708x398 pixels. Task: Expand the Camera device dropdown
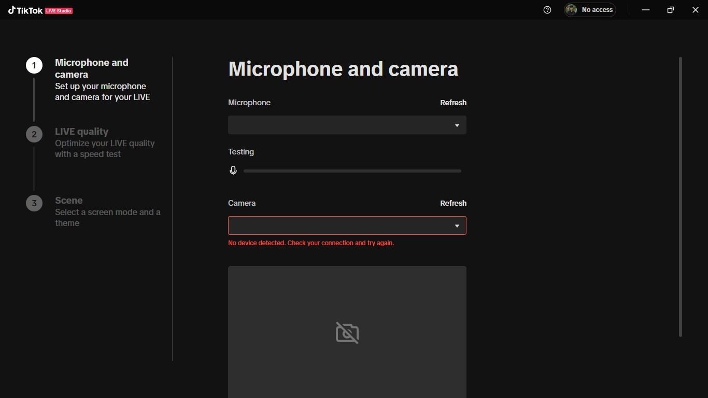tap(347, 225)
